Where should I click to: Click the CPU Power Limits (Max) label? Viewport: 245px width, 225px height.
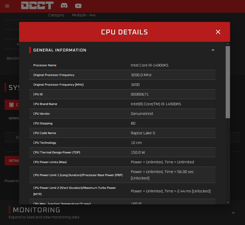point(50,162)
